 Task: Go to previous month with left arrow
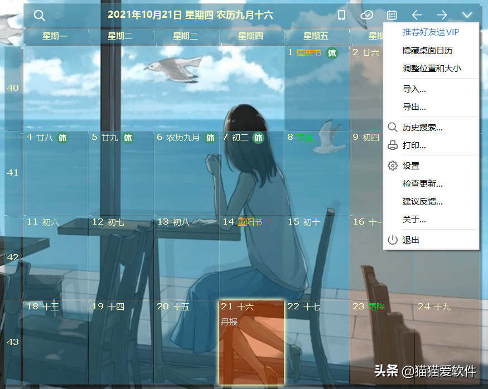pos(417,15)
